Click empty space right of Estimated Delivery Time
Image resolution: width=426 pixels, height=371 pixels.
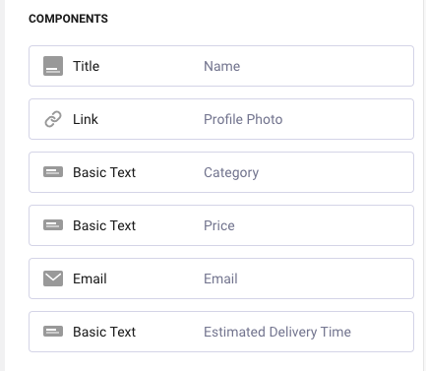point(382,332)
